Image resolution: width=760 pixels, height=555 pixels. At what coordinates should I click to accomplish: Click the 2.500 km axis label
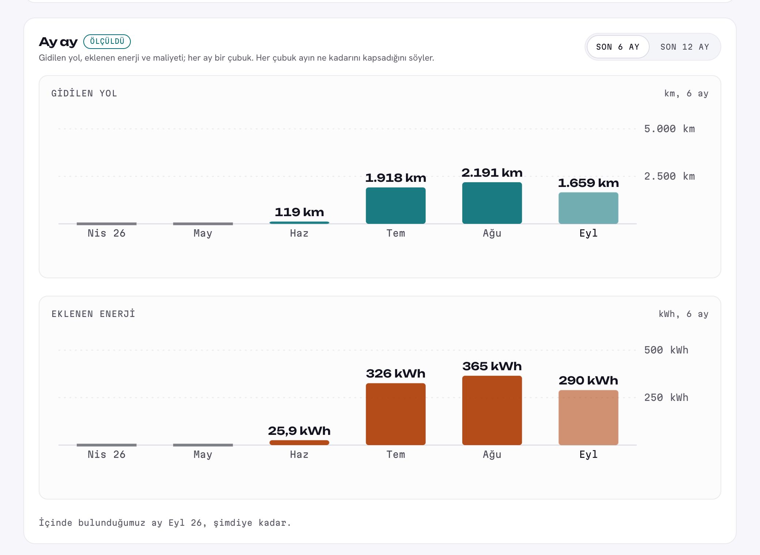click(669, 176)
